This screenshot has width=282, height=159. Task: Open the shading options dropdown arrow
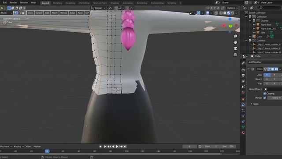[x=236, y=13]
